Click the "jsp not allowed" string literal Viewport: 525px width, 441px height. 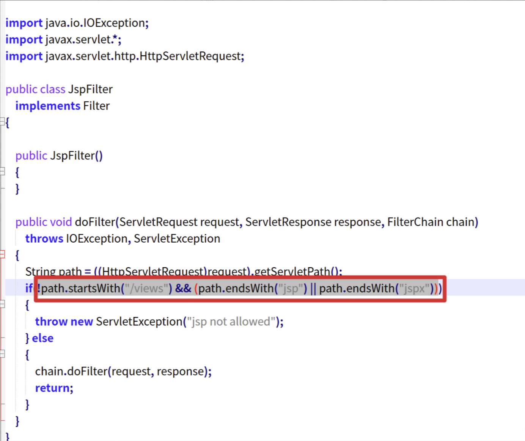tap(231, 322)
